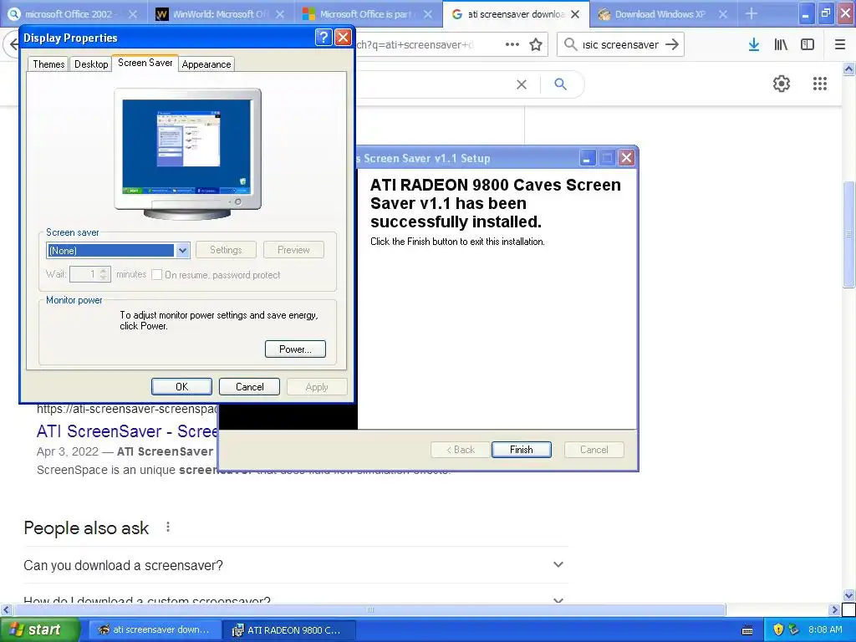Open a new Firefox tab with plus
The image size is (856, 642).
click(x=752, y=13)
